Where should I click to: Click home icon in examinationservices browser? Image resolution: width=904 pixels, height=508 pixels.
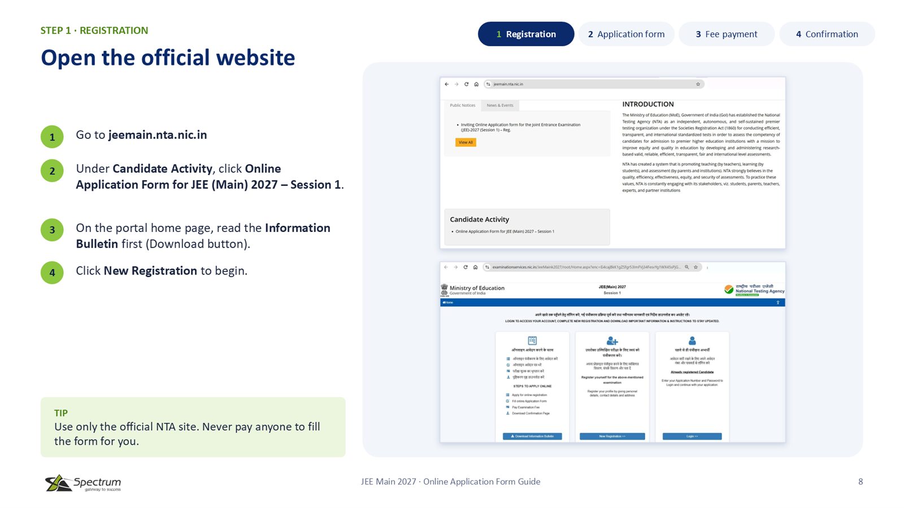point(475,267)
